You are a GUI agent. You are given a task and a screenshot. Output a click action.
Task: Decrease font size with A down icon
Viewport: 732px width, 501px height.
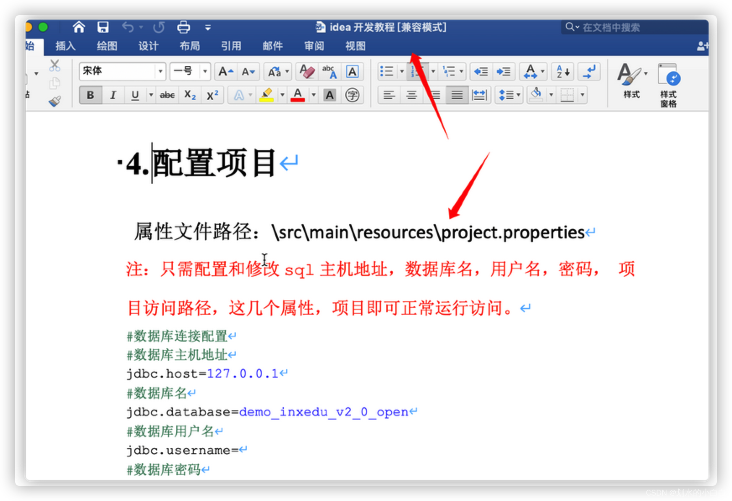tap(248, 72)
